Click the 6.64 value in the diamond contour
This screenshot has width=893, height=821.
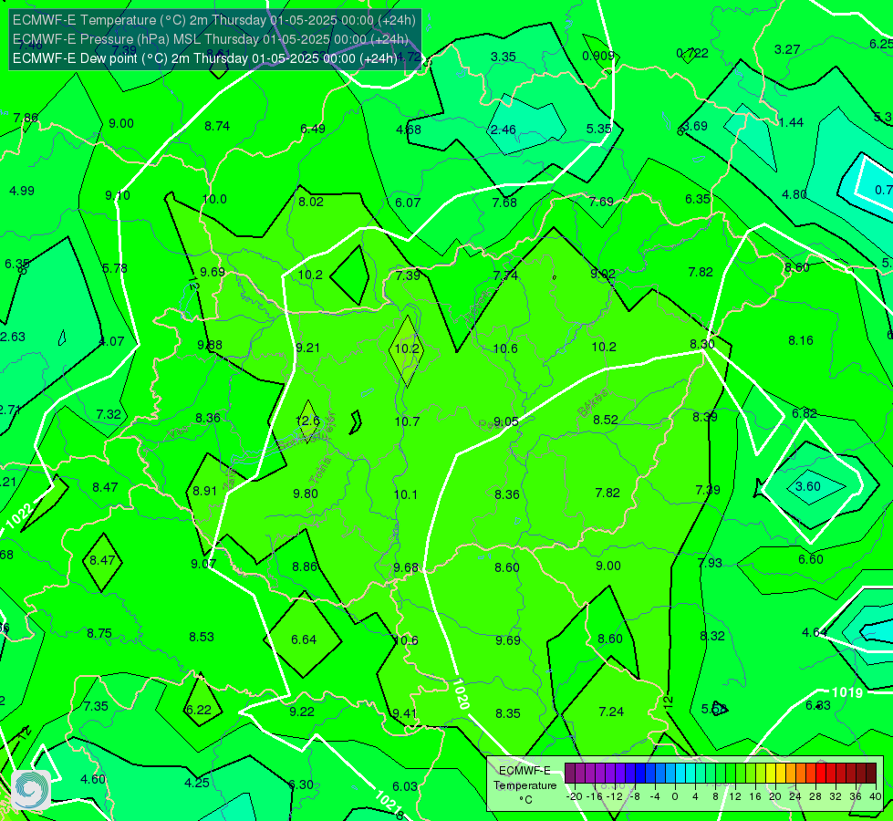[x=304, y=639]
